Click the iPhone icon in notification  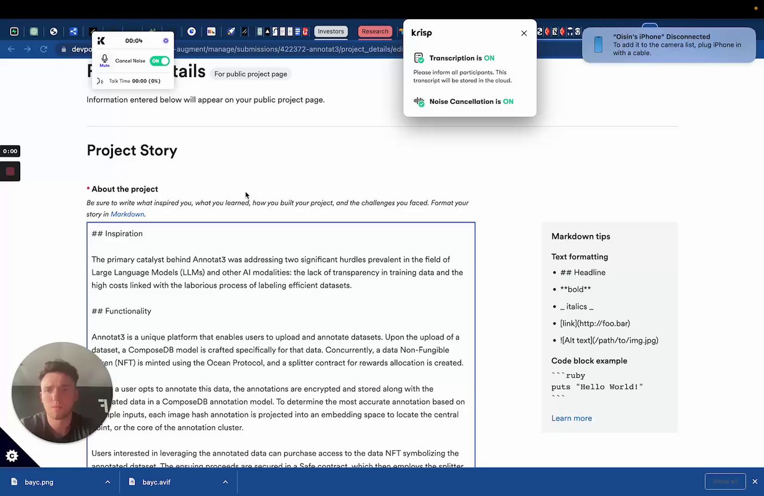pyautogui.click(x=599, y=44)
